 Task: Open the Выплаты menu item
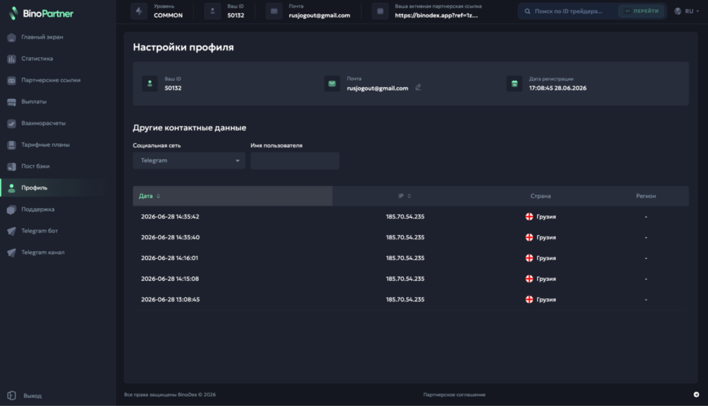34,102
